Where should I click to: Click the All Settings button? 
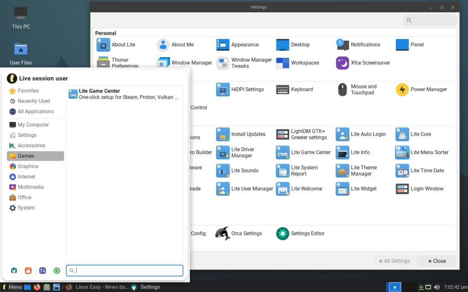(394, 261)
